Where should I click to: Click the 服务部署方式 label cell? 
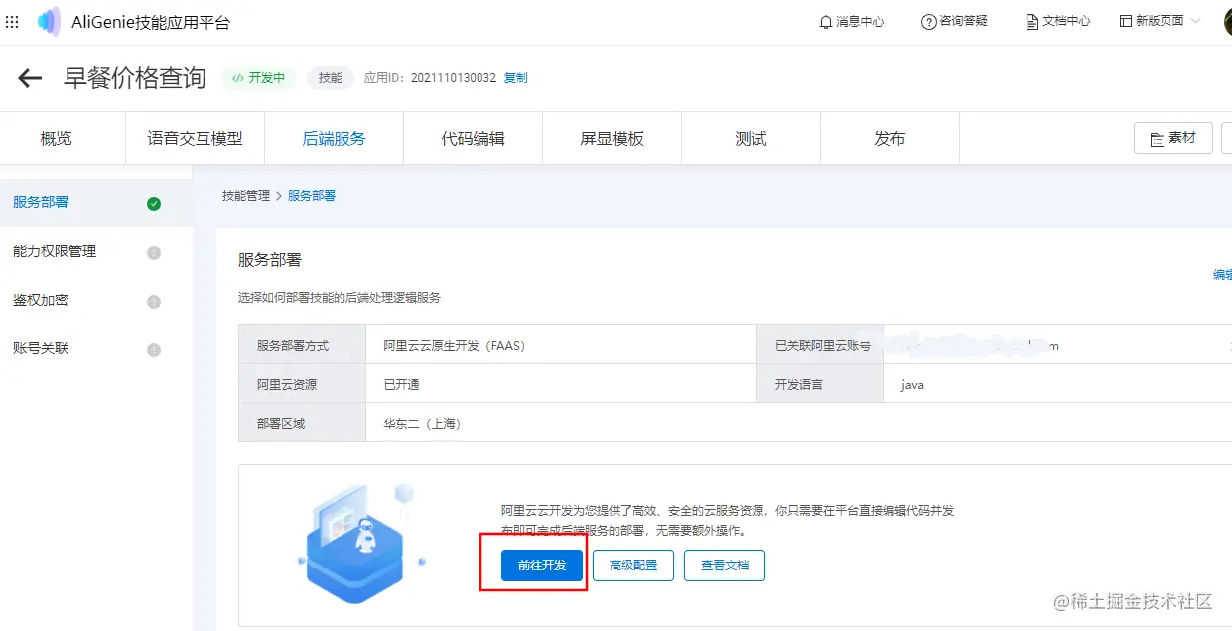pos(303,346)
